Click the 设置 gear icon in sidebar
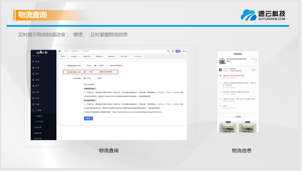Image resolution: width=302 pixels, height=171 pixels. (x=33, y=104)
